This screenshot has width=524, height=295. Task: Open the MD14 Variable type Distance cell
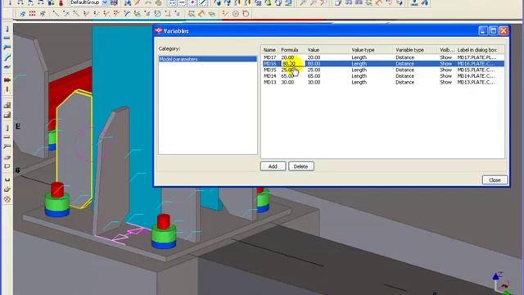pos(404,76)
